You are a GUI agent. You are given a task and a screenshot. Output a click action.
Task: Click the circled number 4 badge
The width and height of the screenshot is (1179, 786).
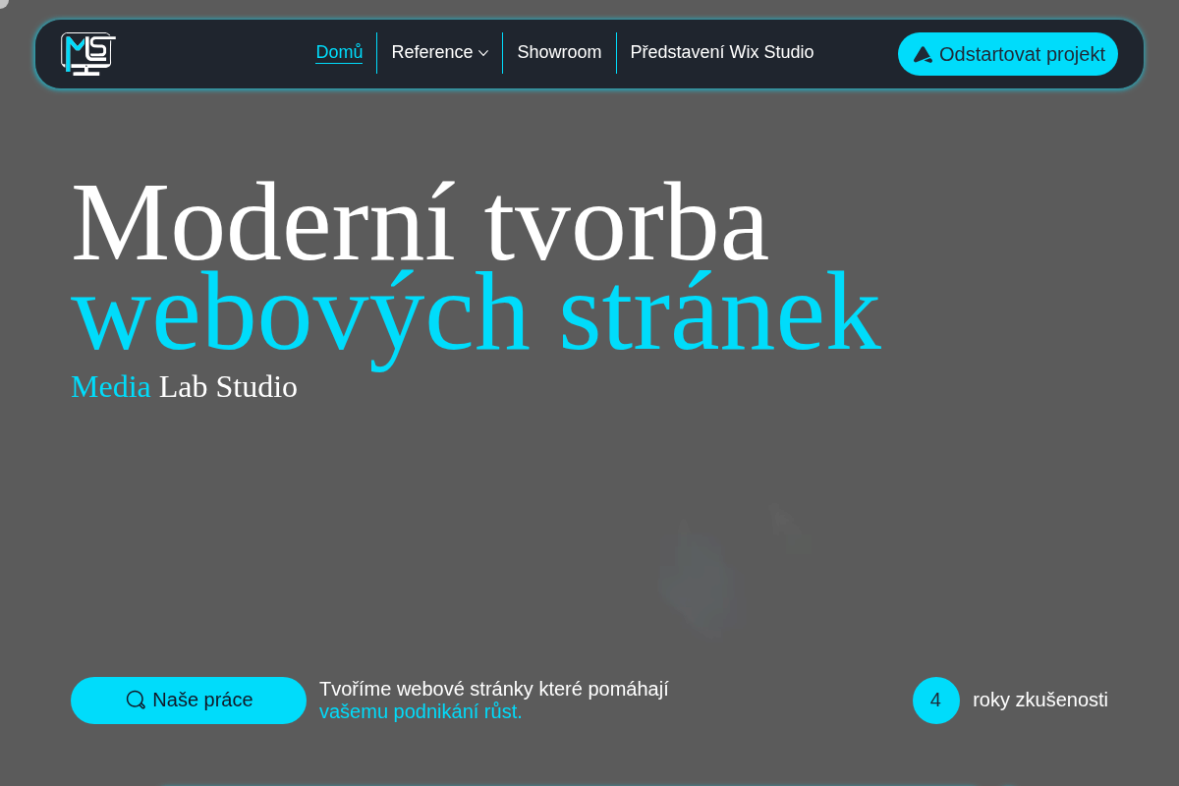(936, 701)
